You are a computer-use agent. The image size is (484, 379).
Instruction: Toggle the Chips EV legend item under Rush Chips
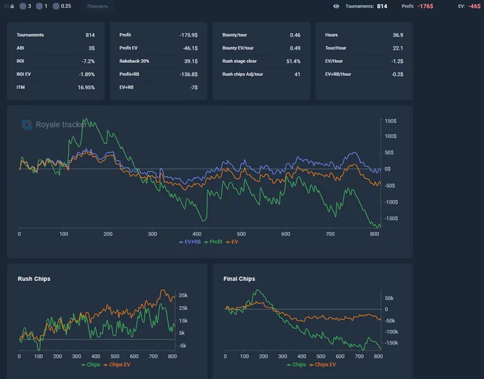click(x=117, y=365)
